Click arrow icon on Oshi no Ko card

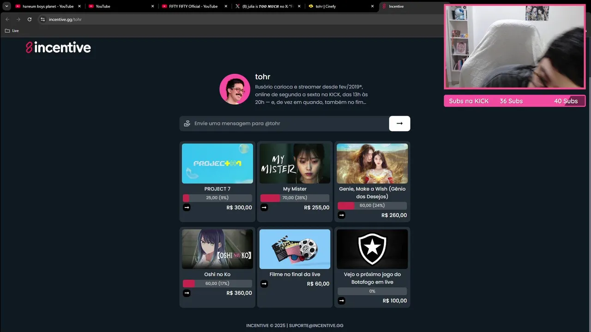click(x=187, y=293)
